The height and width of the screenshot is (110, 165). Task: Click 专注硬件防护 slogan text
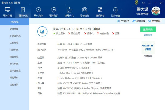coord(143,14)
